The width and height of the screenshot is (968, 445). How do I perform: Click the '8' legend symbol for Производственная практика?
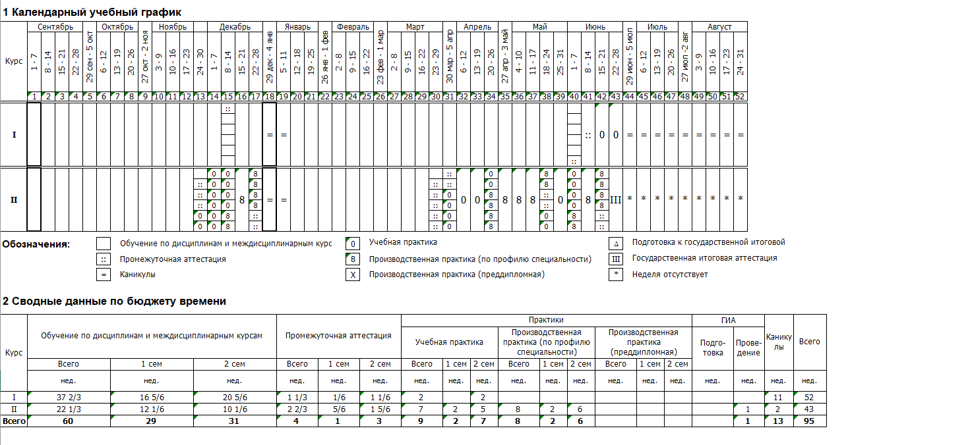(x=353, y=259)
